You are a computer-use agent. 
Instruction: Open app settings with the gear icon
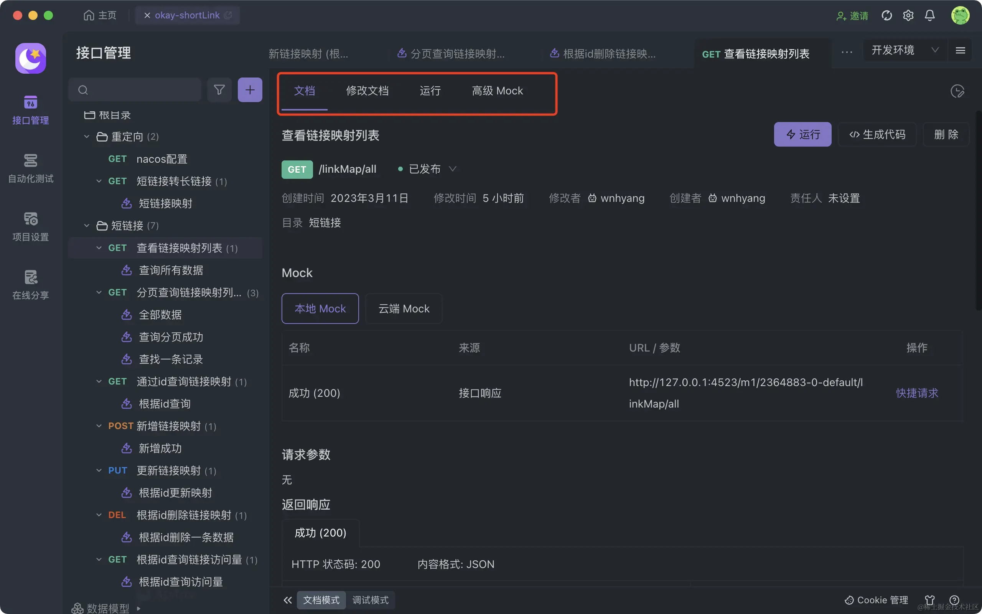tap(908, 15)
